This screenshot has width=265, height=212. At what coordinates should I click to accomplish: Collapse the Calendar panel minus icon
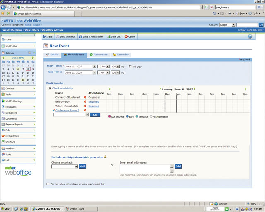coord(29,53)
